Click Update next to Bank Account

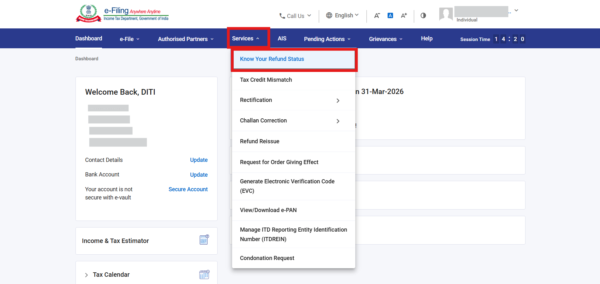click(x=199, y=175)
